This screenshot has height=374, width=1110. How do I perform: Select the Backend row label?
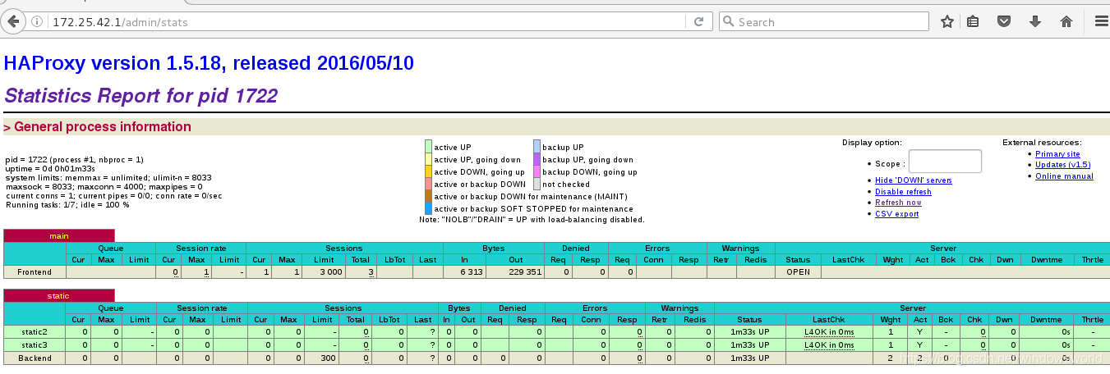pyautogui.click(x=35, y=358)
